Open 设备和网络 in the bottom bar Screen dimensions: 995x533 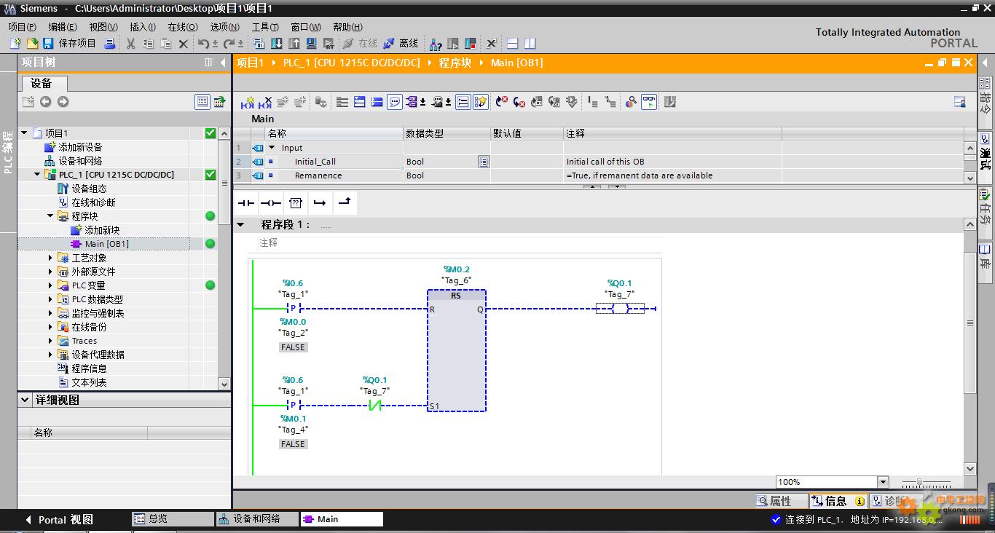257,519
